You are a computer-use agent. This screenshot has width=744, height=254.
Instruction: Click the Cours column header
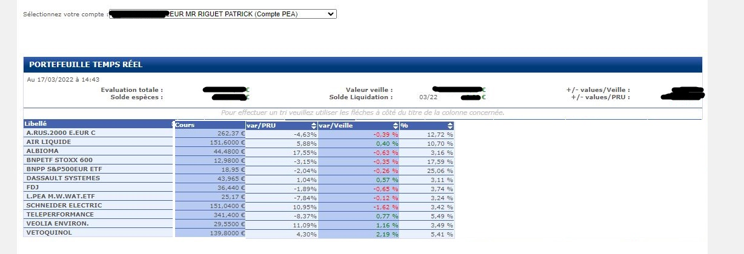(x=187, y=125)
